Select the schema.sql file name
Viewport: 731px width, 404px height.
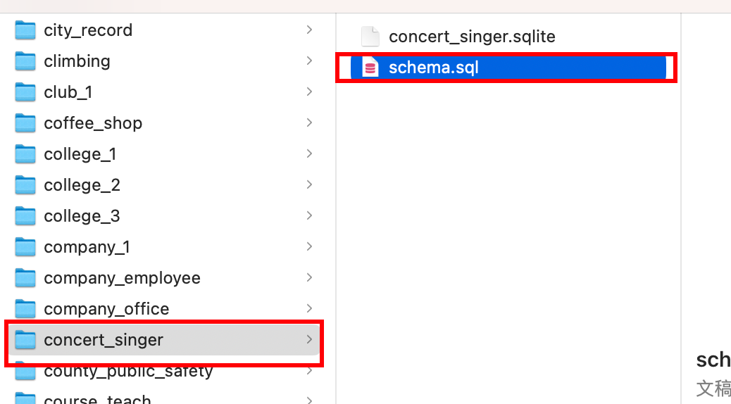click(434, 68)
